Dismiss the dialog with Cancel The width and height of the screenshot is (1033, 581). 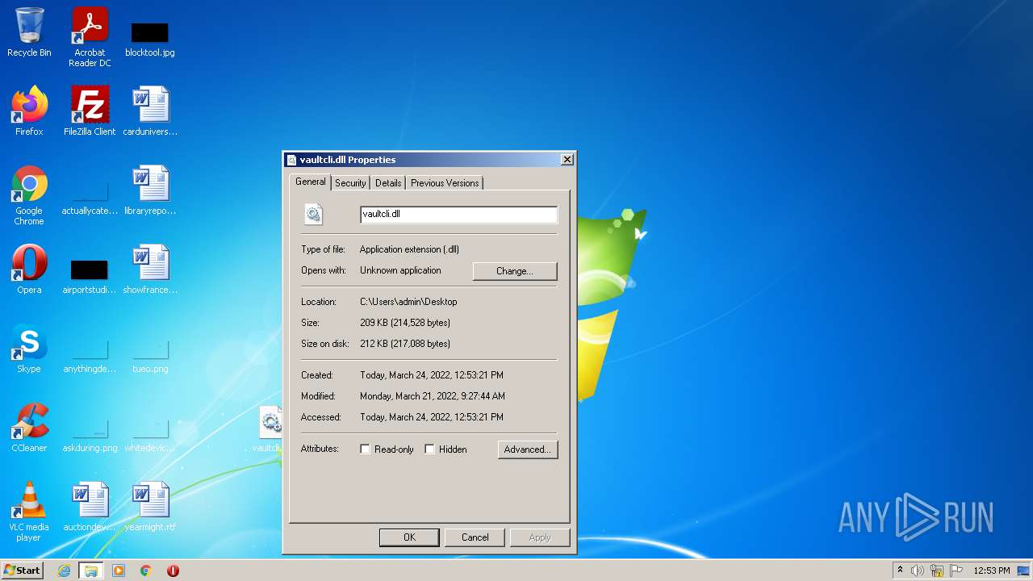click(475, 537)
